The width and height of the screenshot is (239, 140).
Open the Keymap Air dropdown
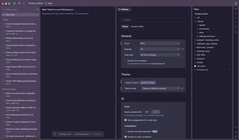click(160, 49)
